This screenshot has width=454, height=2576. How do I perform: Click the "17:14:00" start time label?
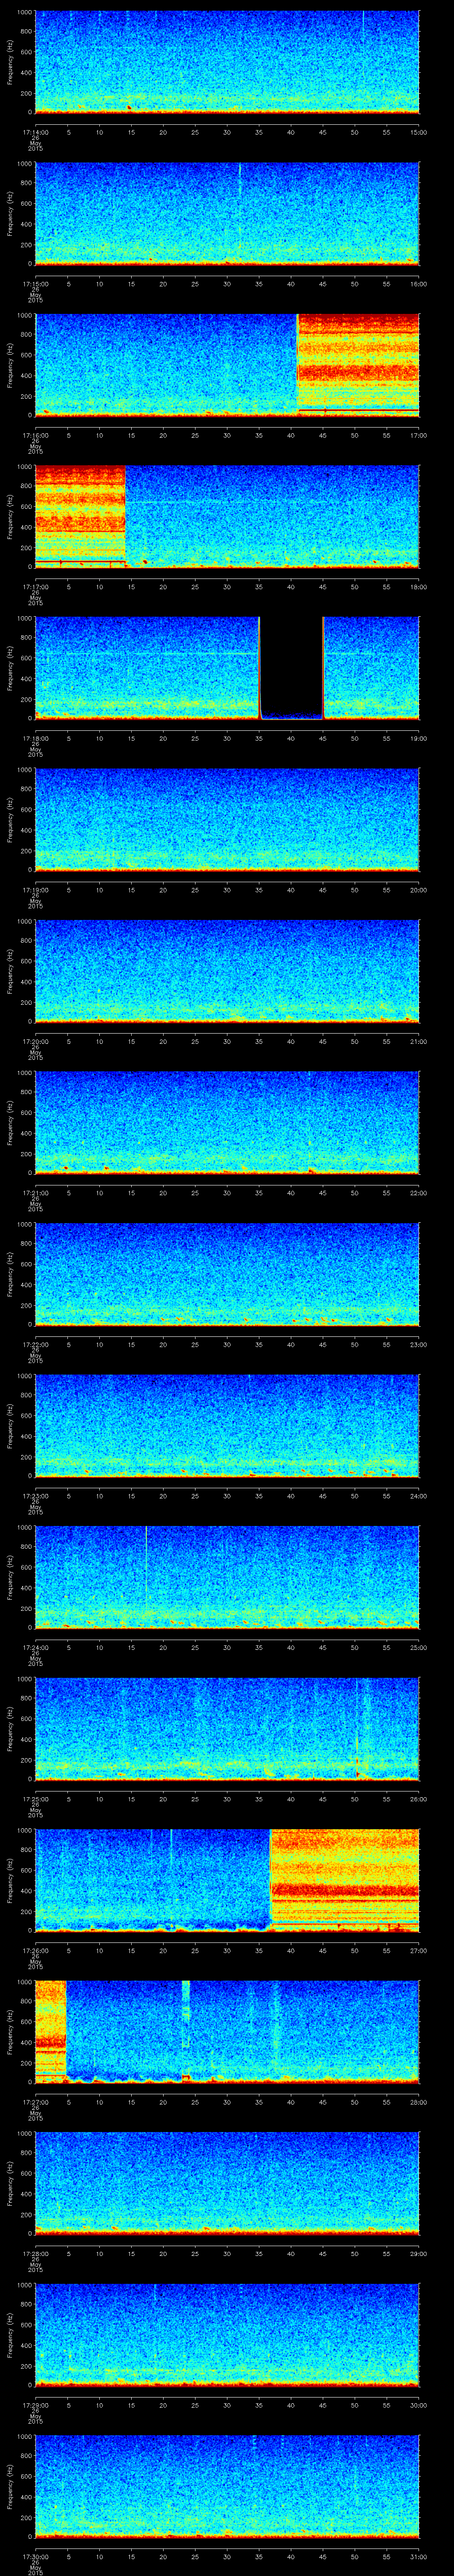coord(35,132)
